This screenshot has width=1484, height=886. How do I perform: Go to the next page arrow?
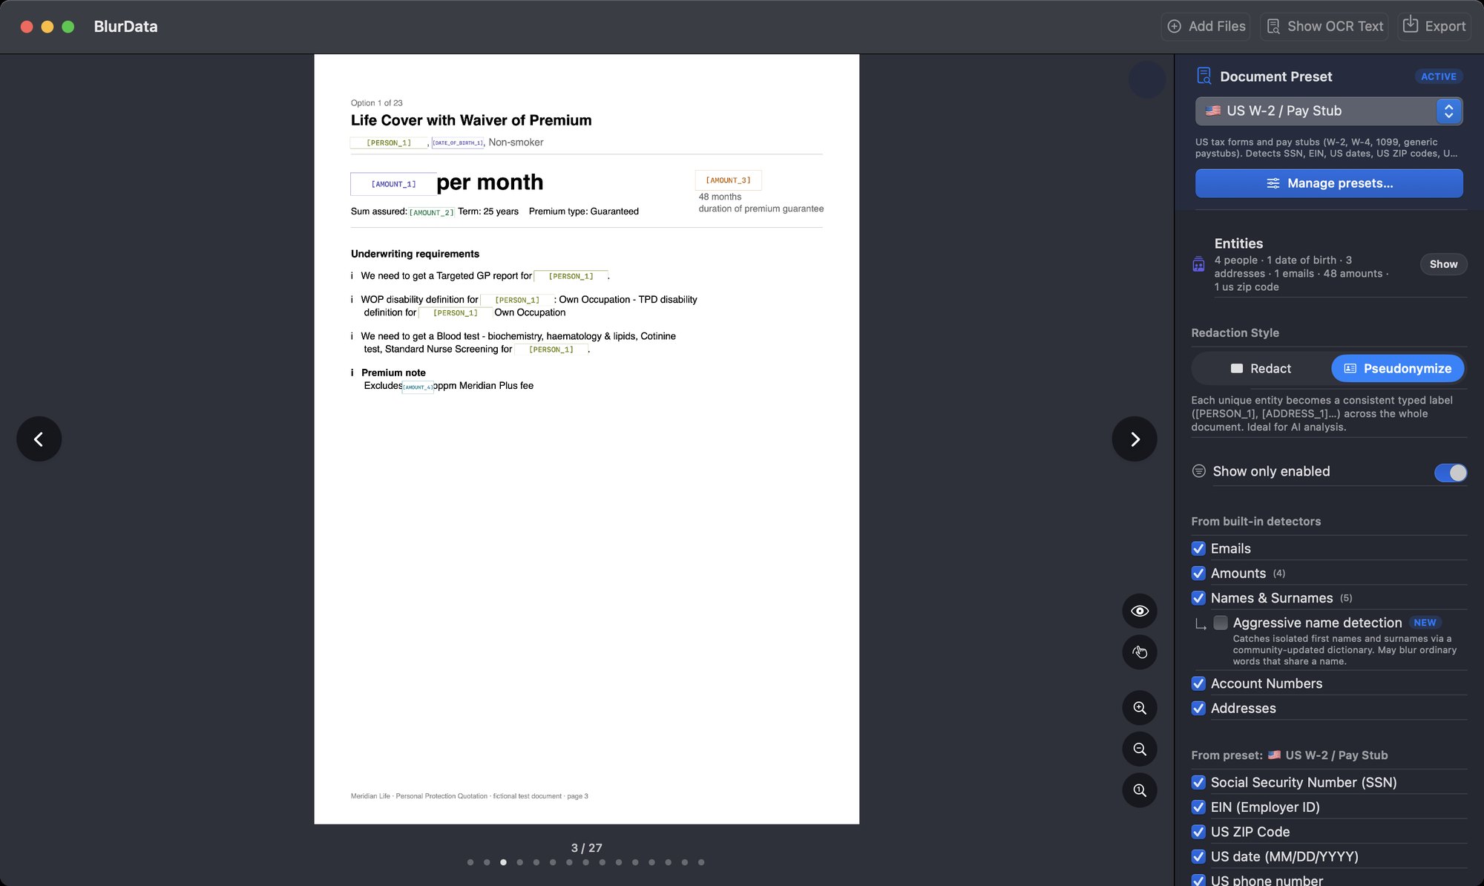(1134, 439)
